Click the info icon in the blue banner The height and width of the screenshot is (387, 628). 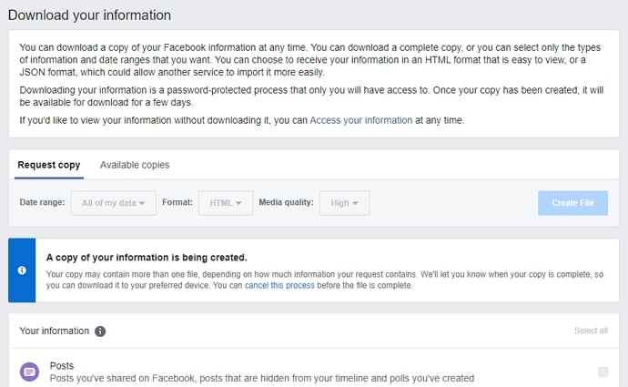[x=22, y=270]
